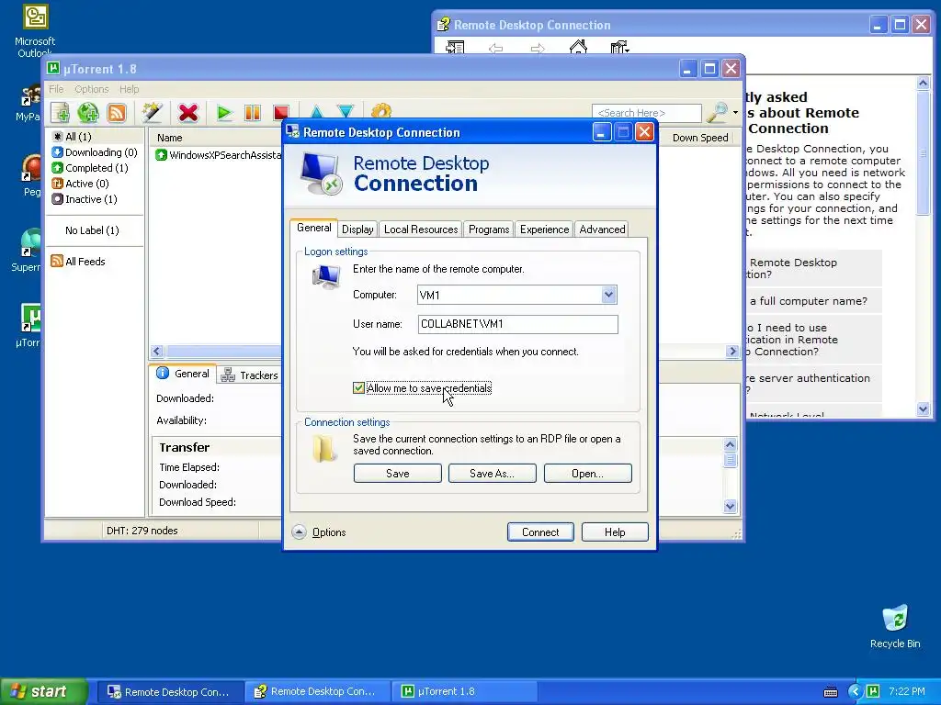
Task: Select All Feeds in sidebar
Action: tap(78, 262)
